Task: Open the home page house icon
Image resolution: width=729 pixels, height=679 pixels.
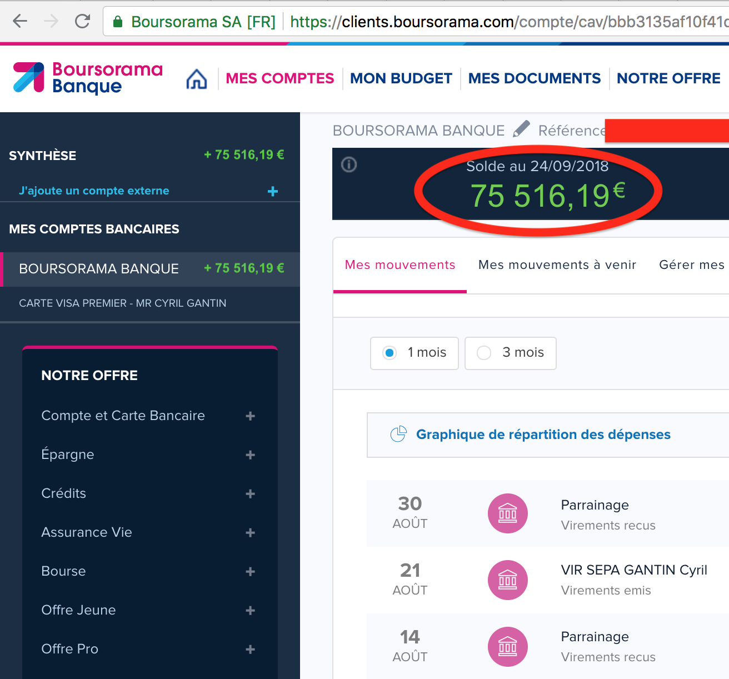Action: [x=197, y=79]
